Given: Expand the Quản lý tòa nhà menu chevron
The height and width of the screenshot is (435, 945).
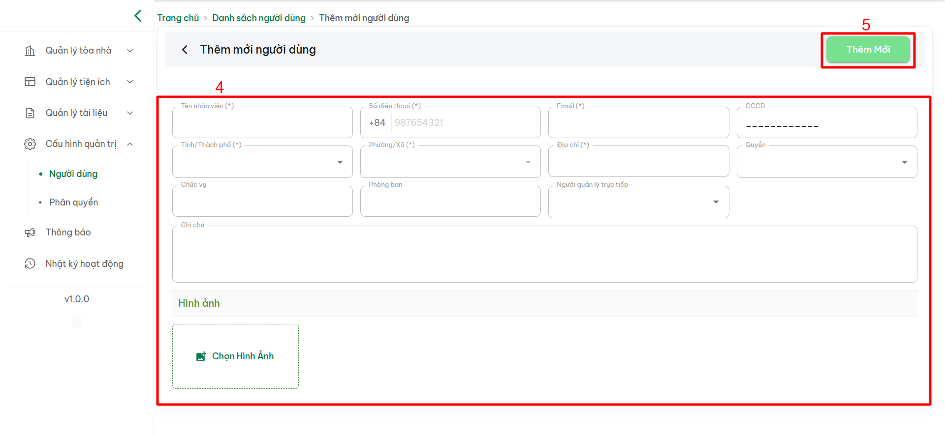Looking at the screenshot, I should tap(130, 51).
